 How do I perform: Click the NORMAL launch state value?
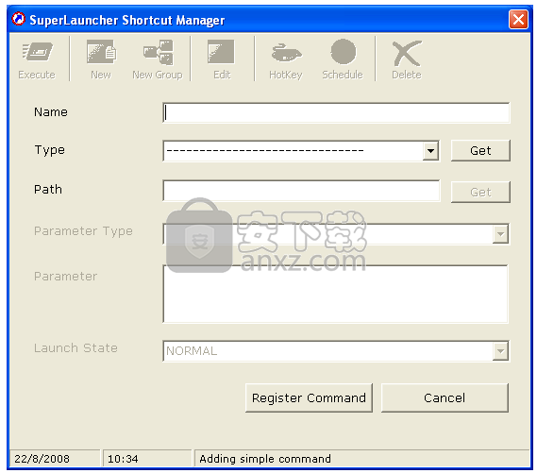pyautogui.click(x=192, y=351)
